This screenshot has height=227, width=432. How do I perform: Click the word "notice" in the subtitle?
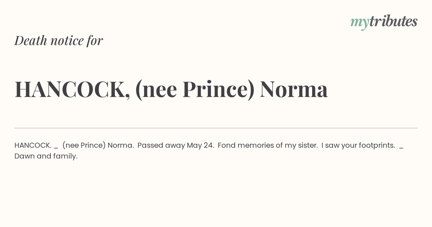[67, 40]
